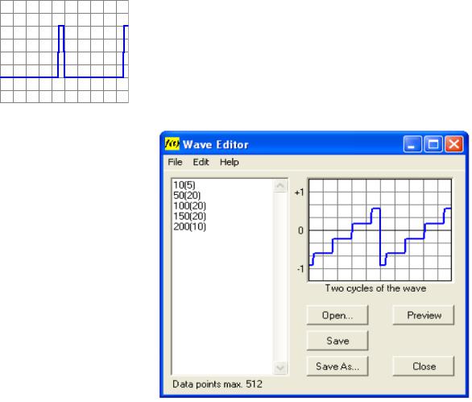Open the Edit menu
This screenshot has width=472, height=402.
201,162
